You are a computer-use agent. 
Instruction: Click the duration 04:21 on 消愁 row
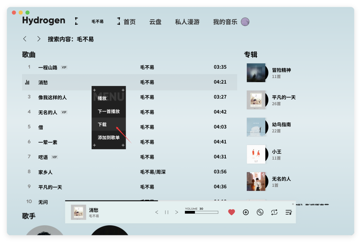coord(220,82)
